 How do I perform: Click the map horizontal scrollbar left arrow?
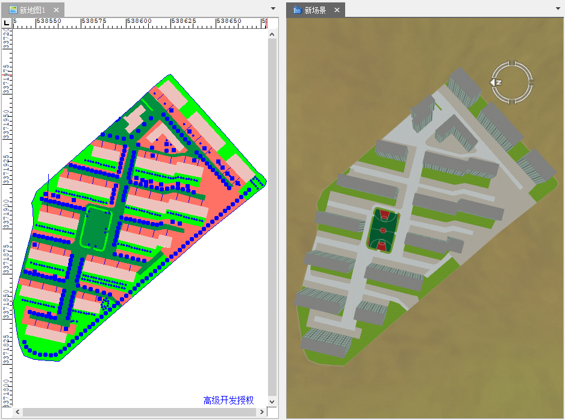click(17, 412)
